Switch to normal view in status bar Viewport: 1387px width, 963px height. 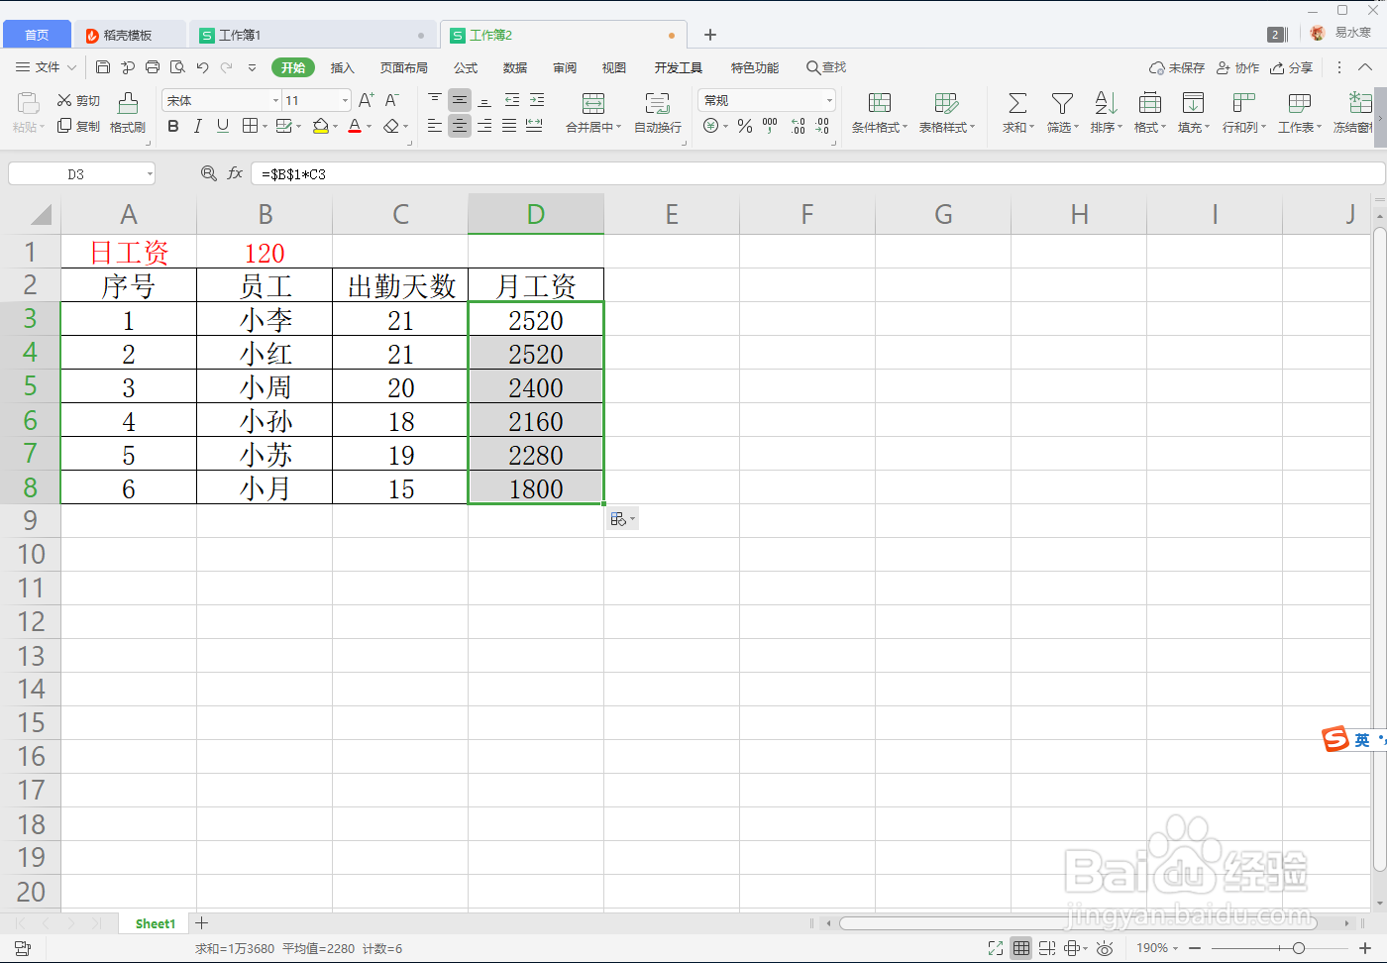coord(1021,948)
